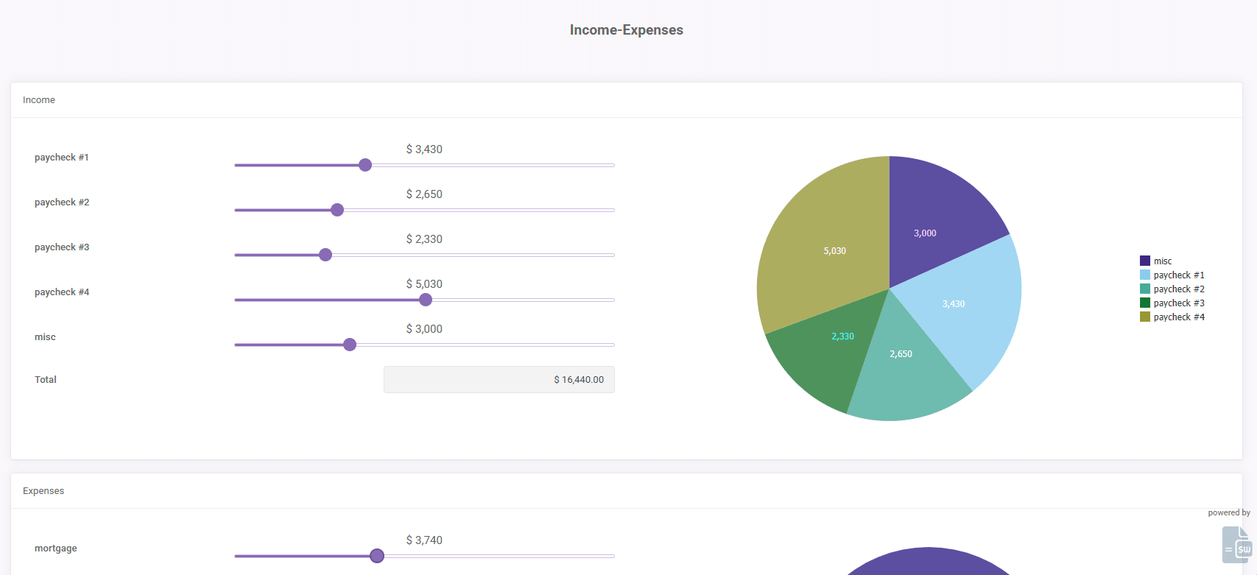Click the paycheck #4 slider handle
Screen dimensions: 1257x575
tap(426, 300)
